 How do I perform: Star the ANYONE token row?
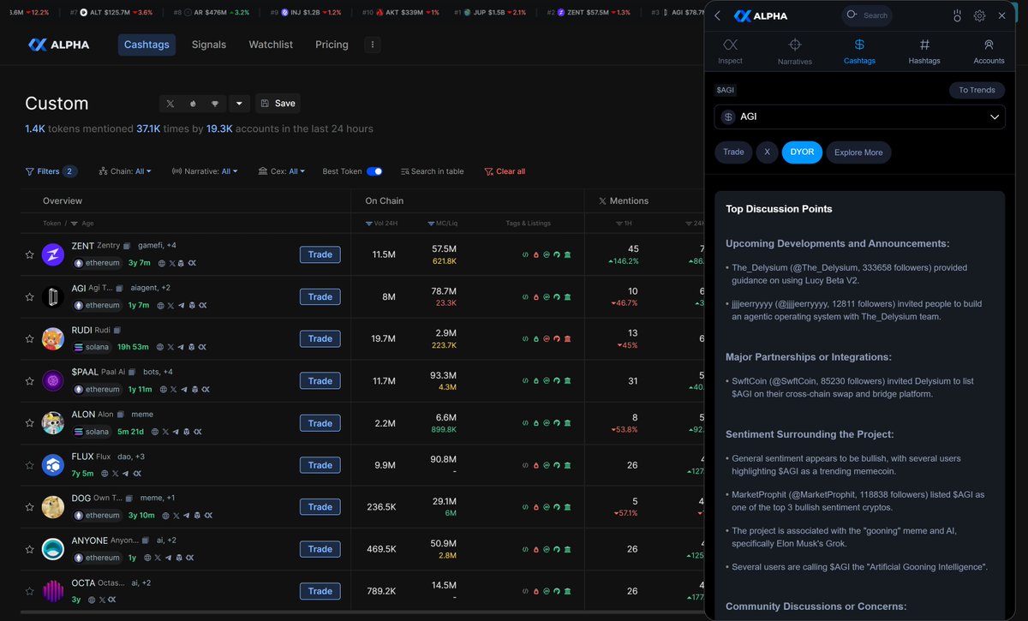point(29,548)
